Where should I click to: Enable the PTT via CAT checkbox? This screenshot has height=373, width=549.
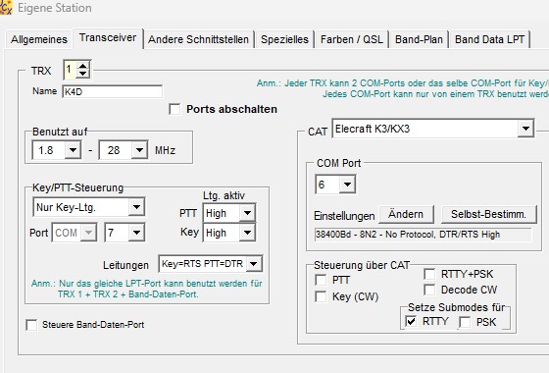tap(321, 280)
